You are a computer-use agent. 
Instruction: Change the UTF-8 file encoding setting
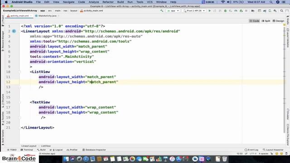pos(253,154)
